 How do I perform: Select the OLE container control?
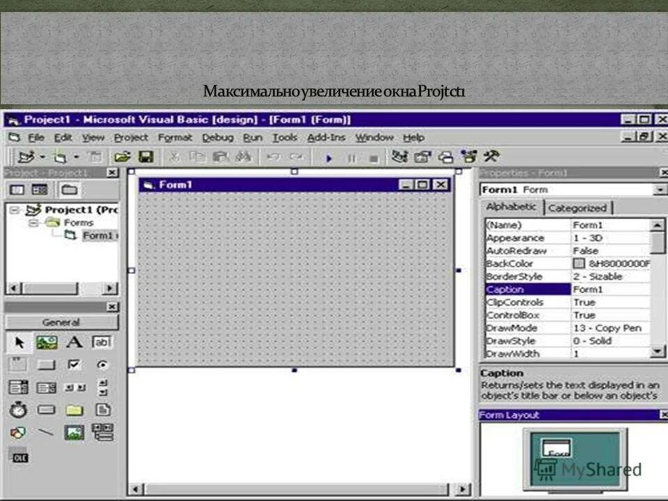tap(20, 457)
